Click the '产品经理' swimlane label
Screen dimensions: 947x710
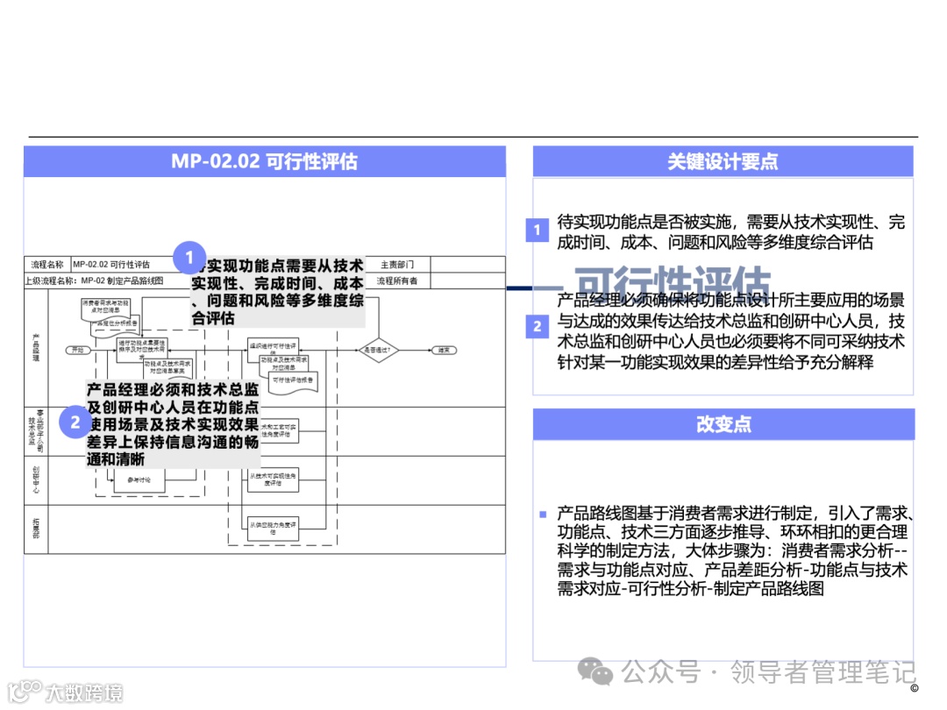[x=36, y=348]
